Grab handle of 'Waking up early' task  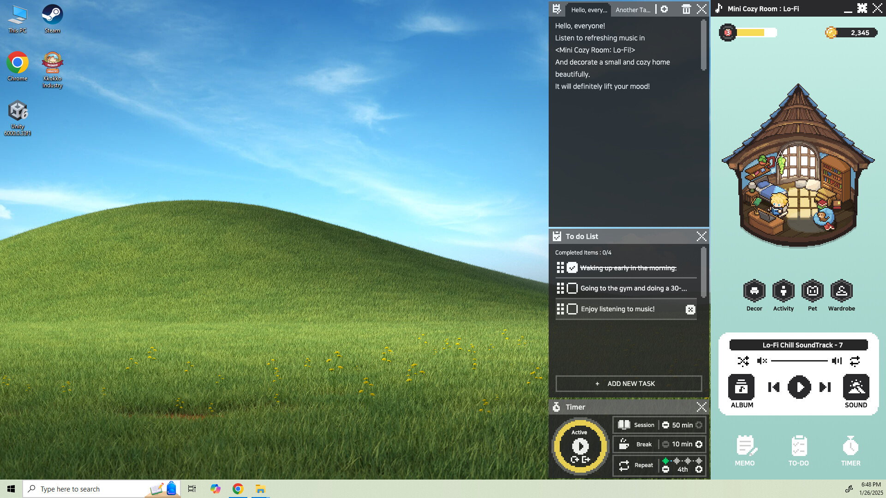pyautogui.click(x=560, y=268)
